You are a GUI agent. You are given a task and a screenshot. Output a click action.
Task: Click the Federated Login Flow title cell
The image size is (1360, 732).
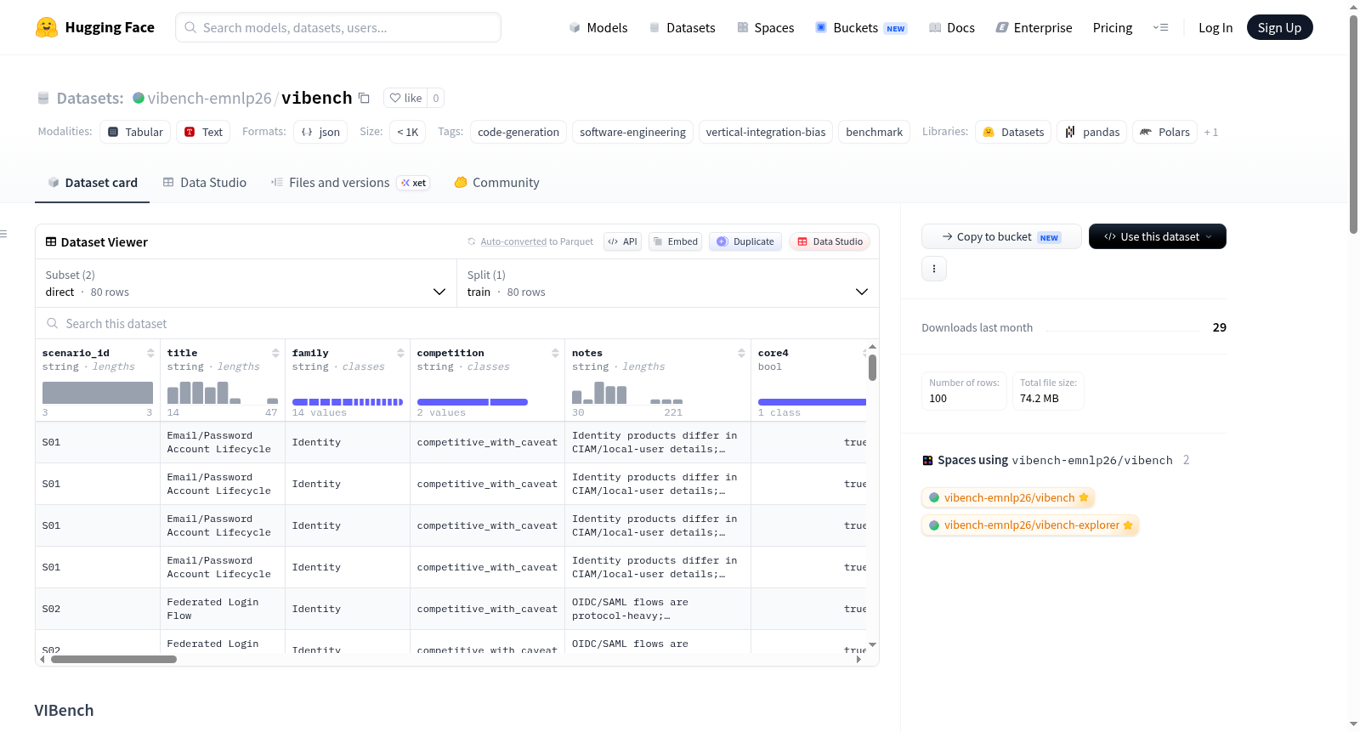coord(223,609)
